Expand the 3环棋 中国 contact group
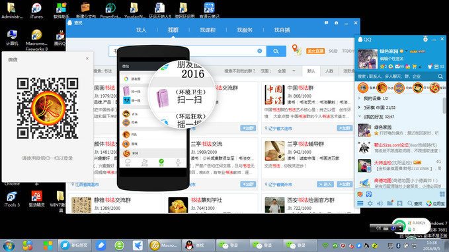Viewport: 449px width, 252px height. click(x=377, y=108)
